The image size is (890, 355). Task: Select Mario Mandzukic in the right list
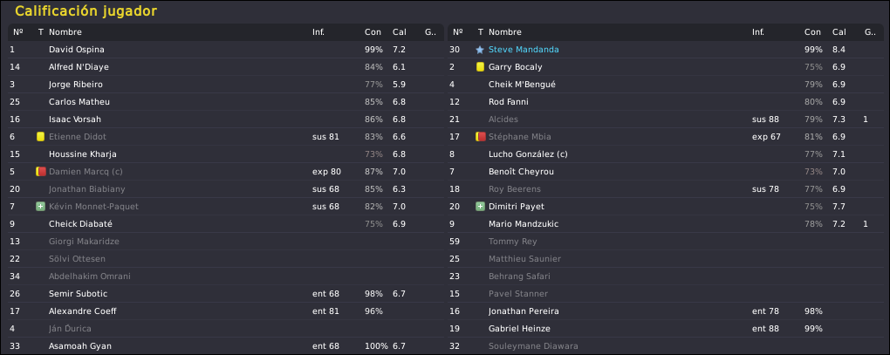(665, 224)
